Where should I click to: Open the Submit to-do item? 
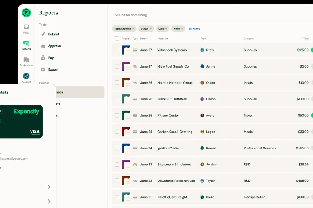53,34
